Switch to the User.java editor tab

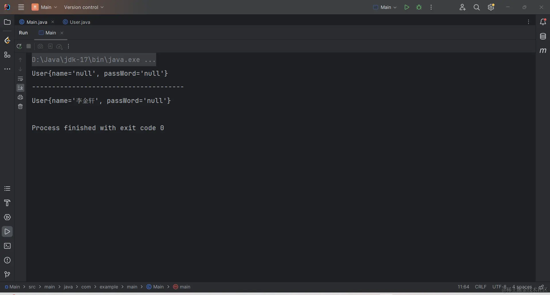coord(76,22)
